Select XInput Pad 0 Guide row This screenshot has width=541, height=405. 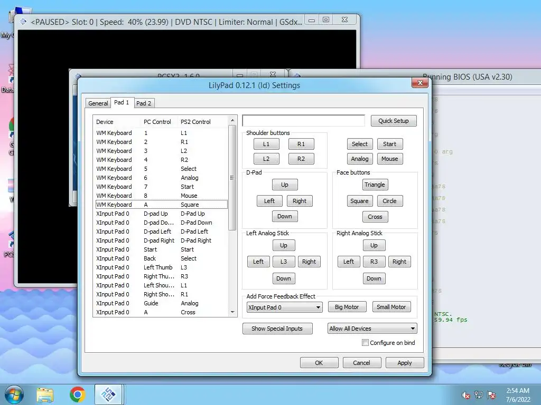pyautogui.click(x=162, y=303)
